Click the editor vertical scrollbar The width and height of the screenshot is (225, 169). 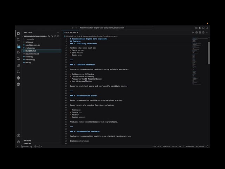209,53
